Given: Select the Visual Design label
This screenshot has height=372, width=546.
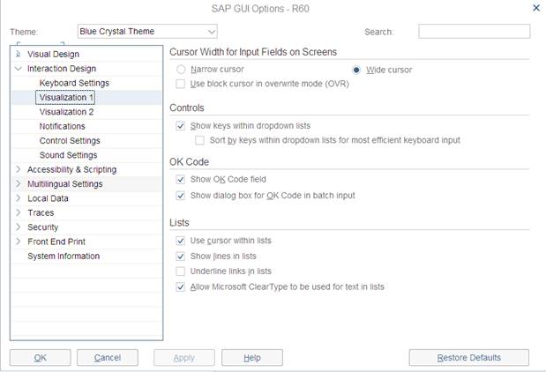Looking at the screenshot, I should tap(53, 54).
